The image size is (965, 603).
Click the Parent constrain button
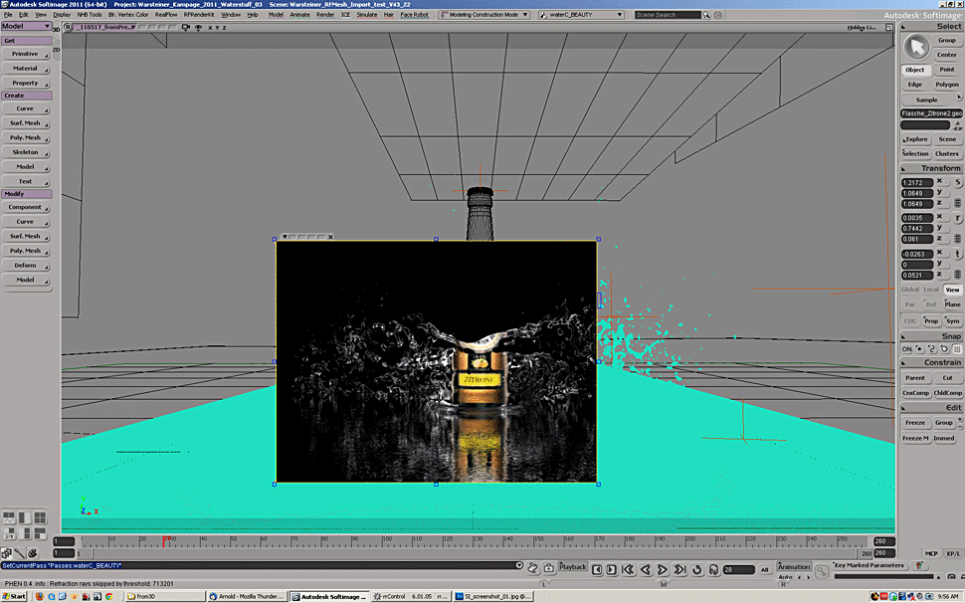(914, 378)
